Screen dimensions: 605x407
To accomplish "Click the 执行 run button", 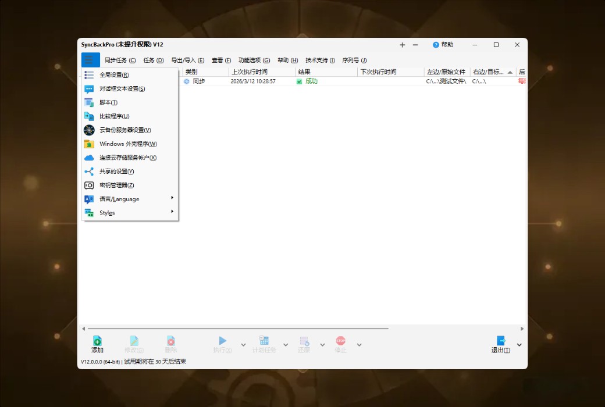I will (223, 342).
